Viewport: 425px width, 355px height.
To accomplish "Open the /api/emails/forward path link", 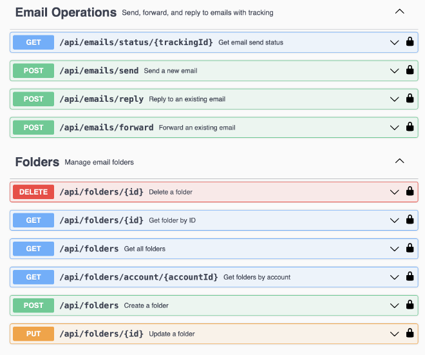I will click(106, 128).
